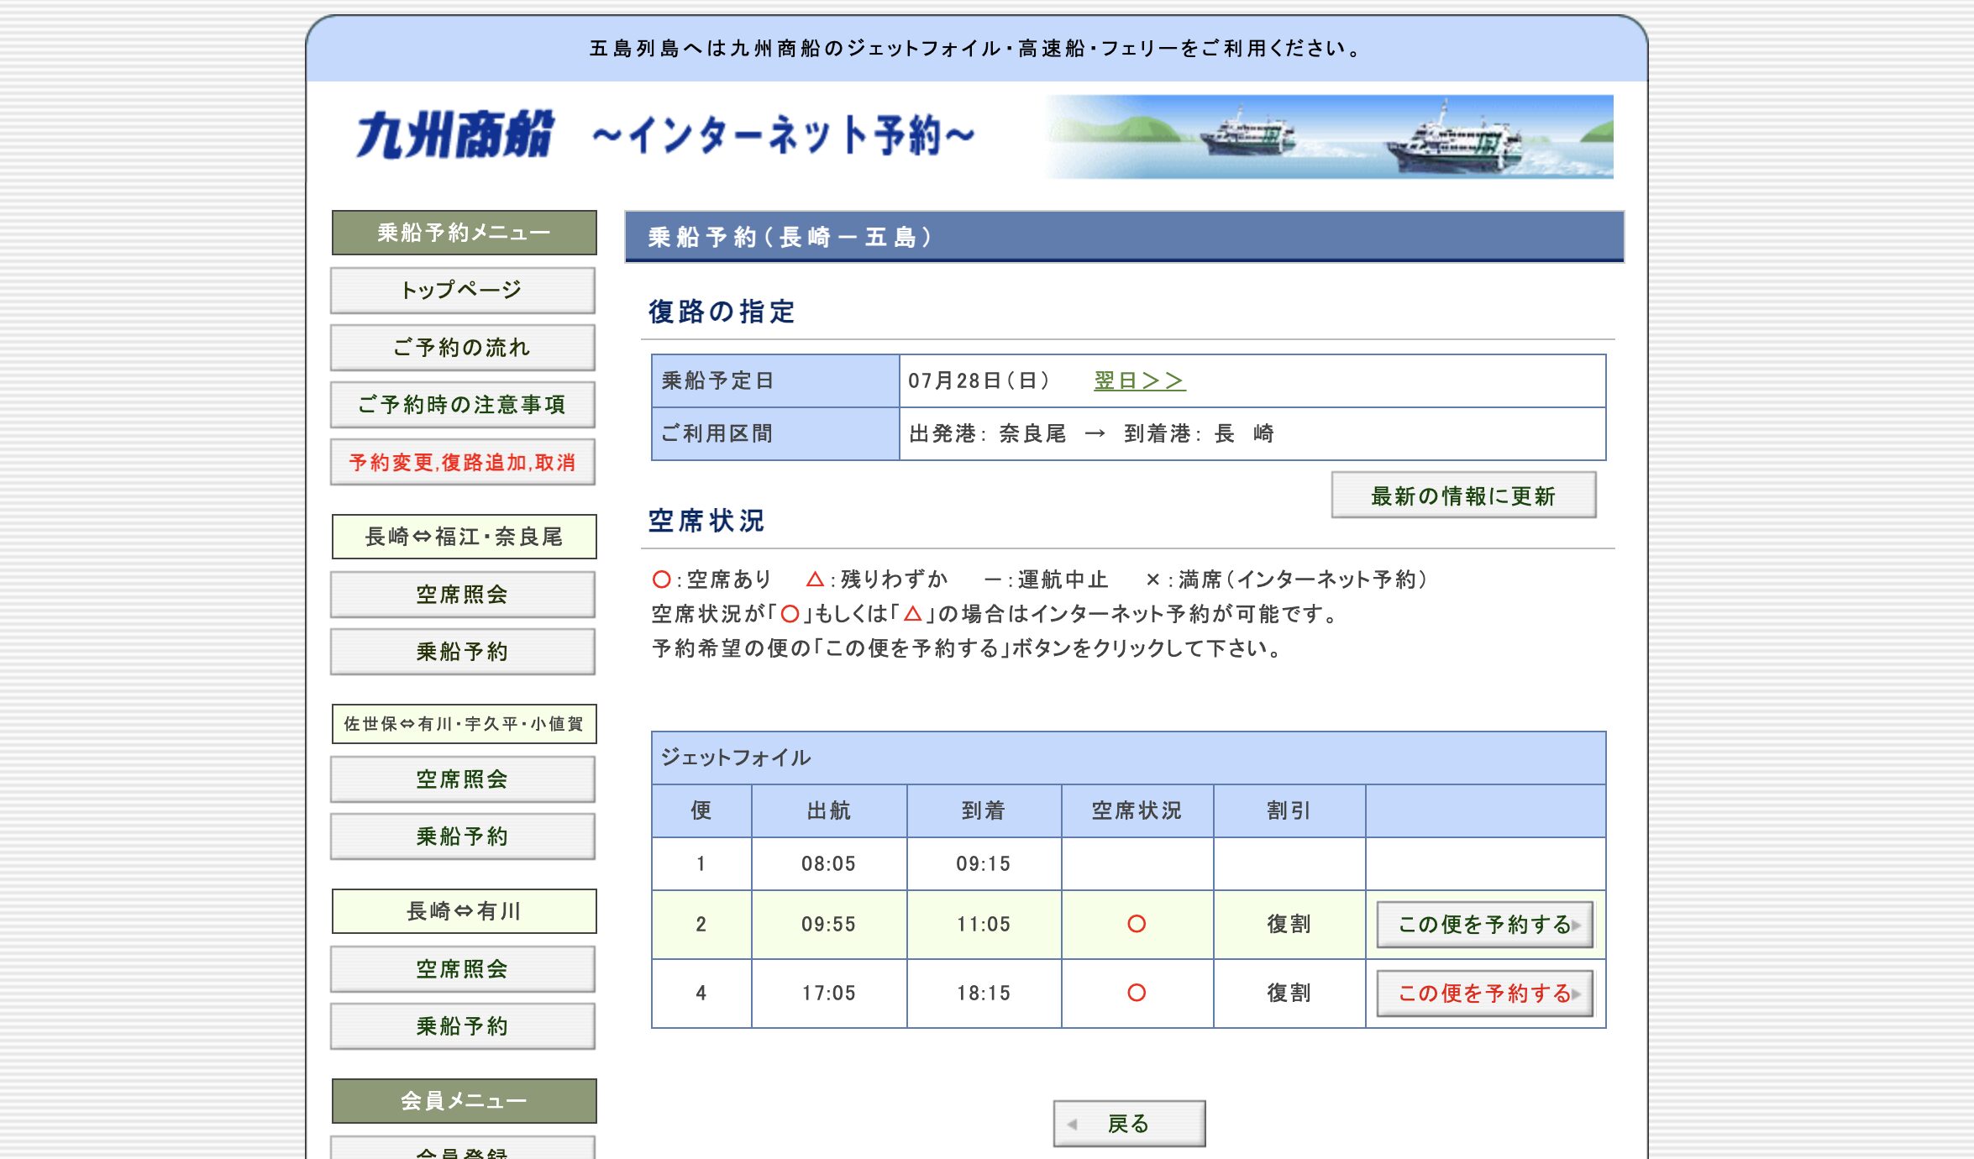The width and height of the screenshot is (1974, 1159).
Task: Follow the 翌日>> next-day link
Action: click(x=1139, y=380)
